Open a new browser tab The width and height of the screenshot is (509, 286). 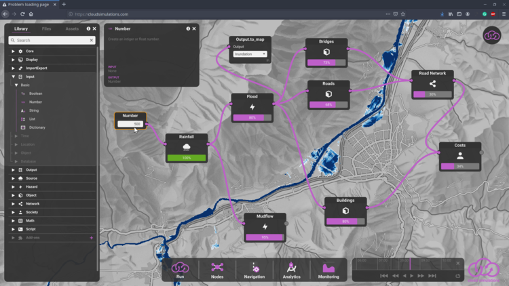64,5
